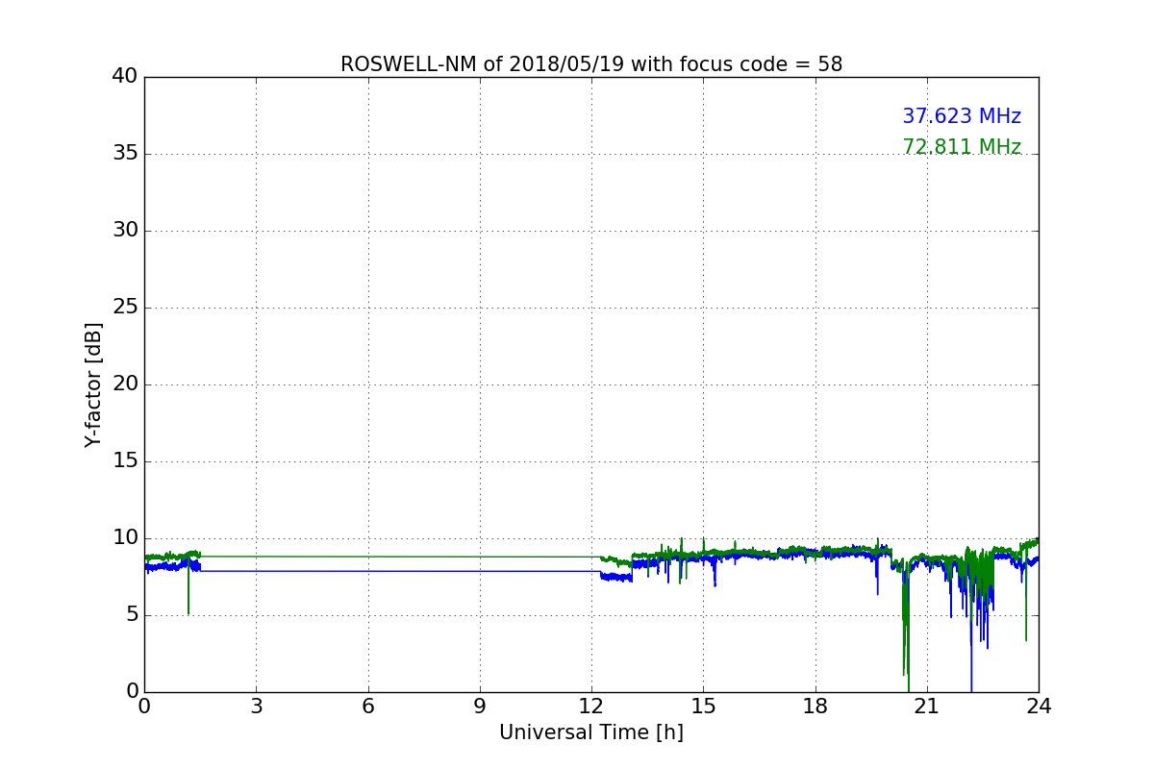Click the plot title 'ROSWELL-NM of 2018/05/19 with focus code = 58'
The width and height of the screenshot is (1154, 769).
click(x=591, y=64)
